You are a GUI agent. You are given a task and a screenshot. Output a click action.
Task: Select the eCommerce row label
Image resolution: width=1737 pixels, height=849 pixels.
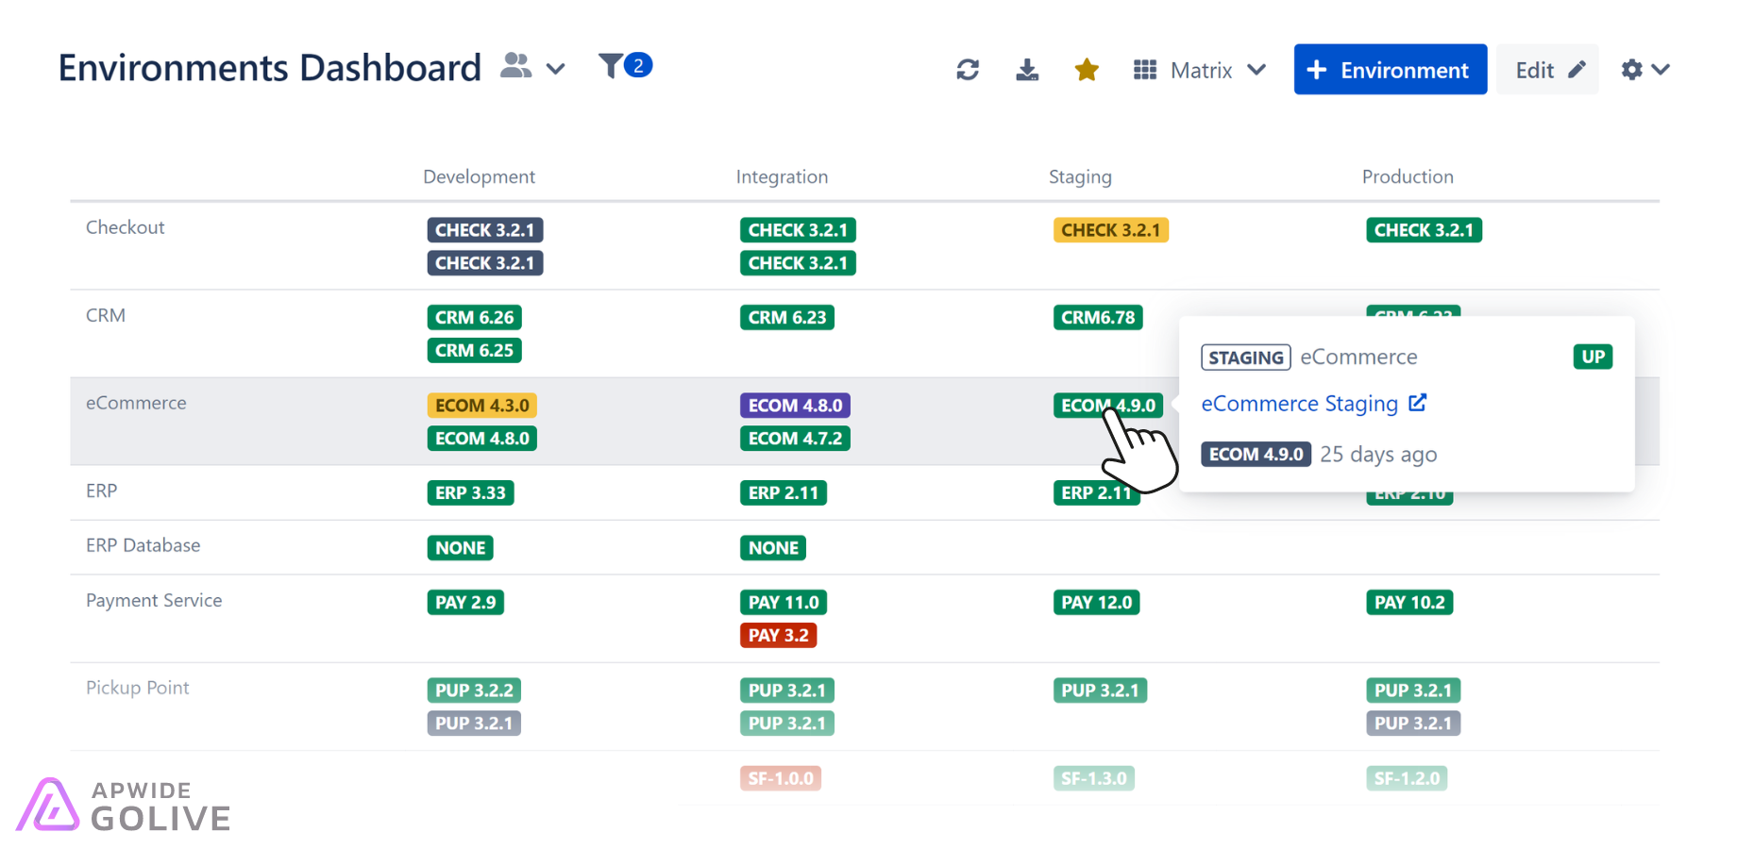(x=135, y=403)
